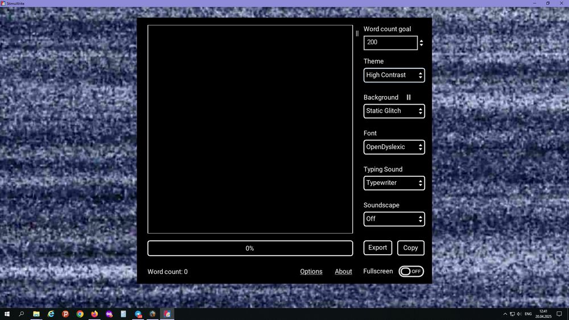Screen dimensions: 569x320
Task: Click the ENG language indicator
Action: click(529, 314)
